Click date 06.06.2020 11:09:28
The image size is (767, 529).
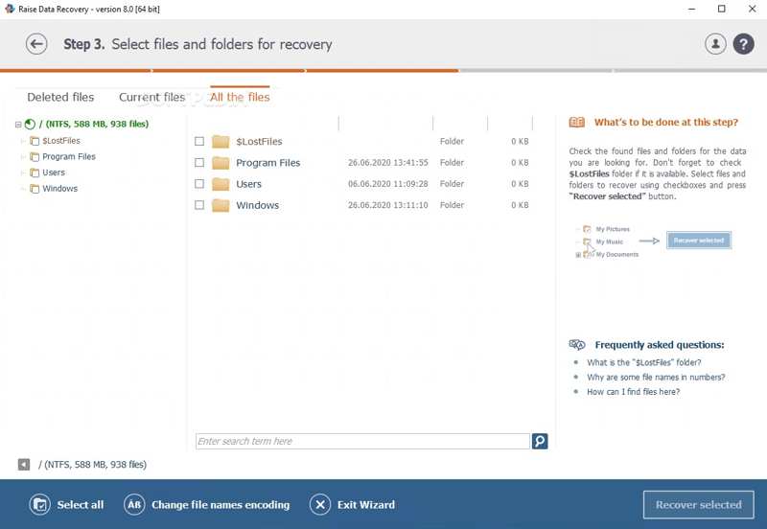tap(388, 184)
